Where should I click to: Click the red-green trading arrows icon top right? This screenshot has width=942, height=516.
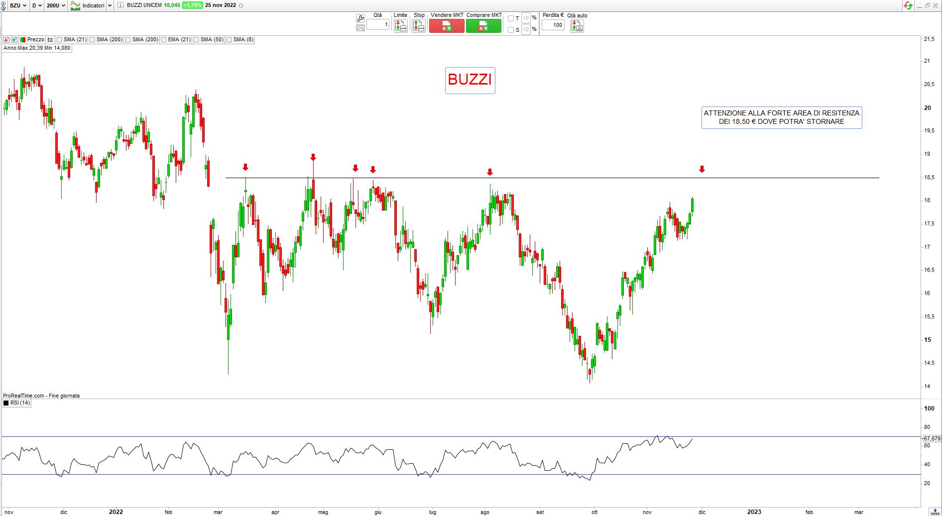908,5
